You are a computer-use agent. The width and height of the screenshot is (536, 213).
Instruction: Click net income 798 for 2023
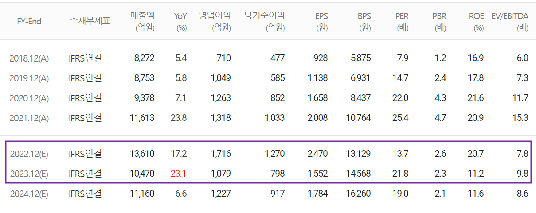tap(278, 173)
